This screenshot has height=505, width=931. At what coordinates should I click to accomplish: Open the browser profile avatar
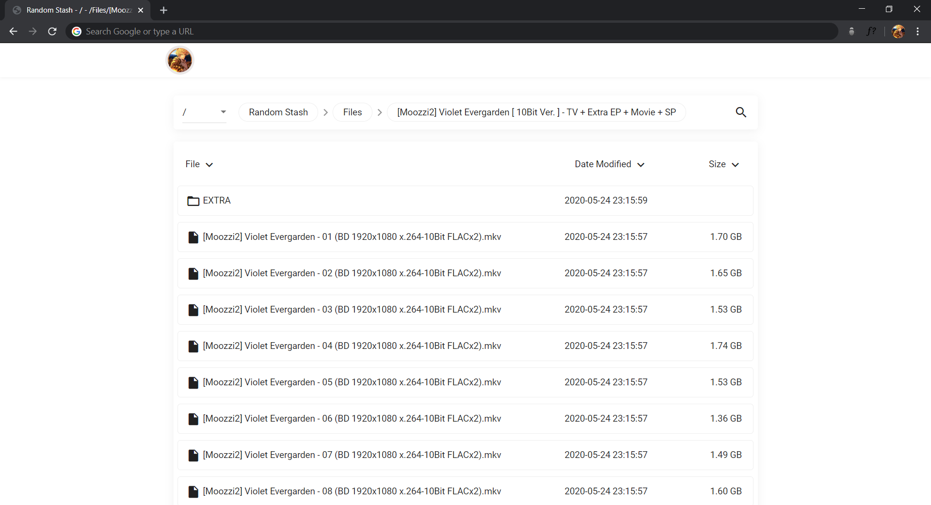(898, 32)
